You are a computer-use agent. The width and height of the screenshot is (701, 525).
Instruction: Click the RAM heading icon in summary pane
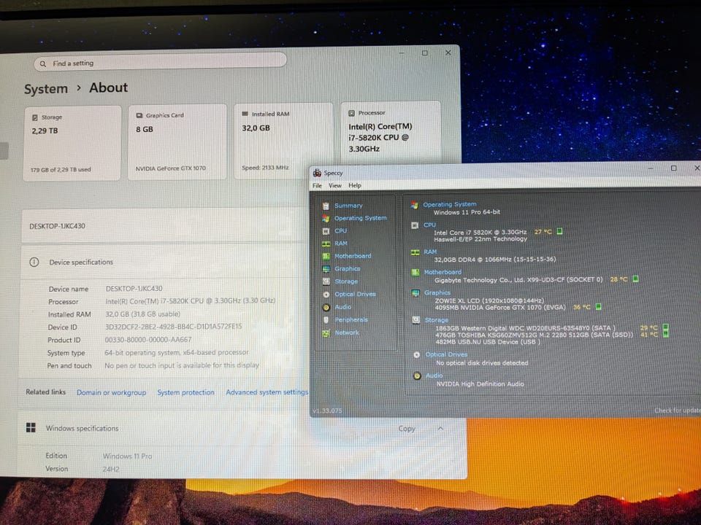pos(415,252)
